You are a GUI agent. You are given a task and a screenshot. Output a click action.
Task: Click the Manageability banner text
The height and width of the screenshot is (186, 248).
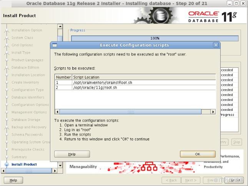83,166
